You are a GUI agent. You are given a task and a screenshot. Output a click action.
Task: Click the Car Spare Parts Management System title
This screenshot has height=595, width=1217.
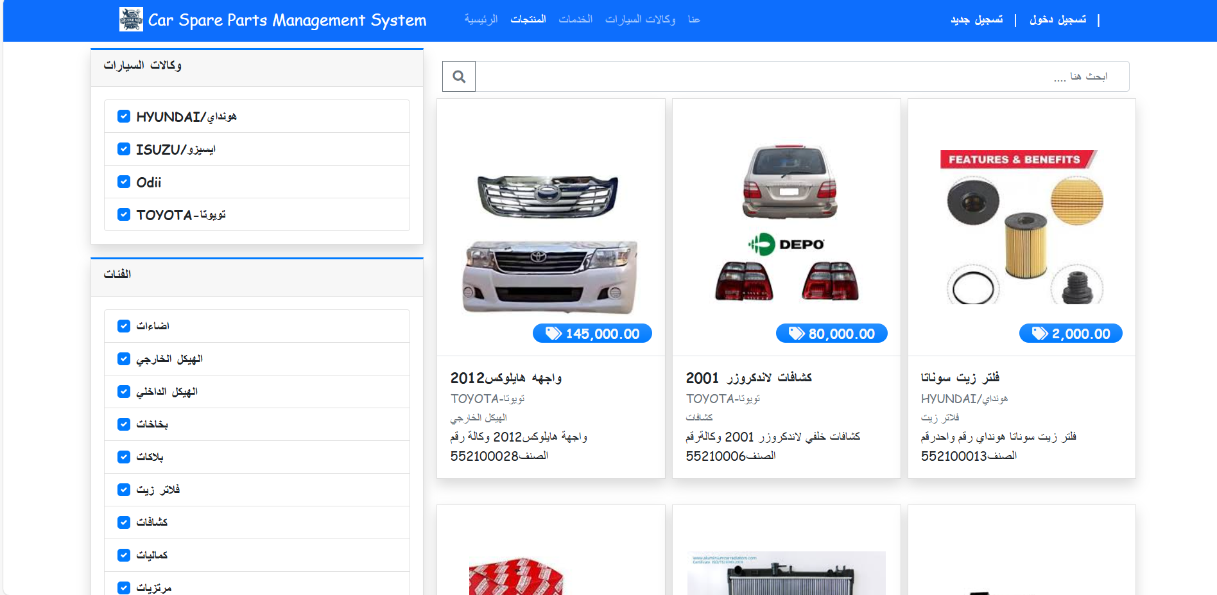click(287, 20)
